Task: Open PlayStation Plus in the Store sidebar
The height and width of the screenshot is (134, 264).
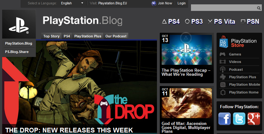Action: [242, 77]
